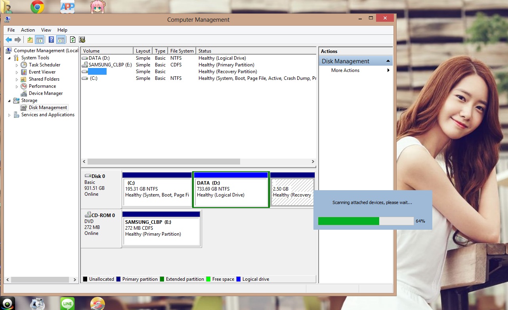Click the disc icon beside SAMSUNG_CLBP (E:) in list

click(85, 65)
